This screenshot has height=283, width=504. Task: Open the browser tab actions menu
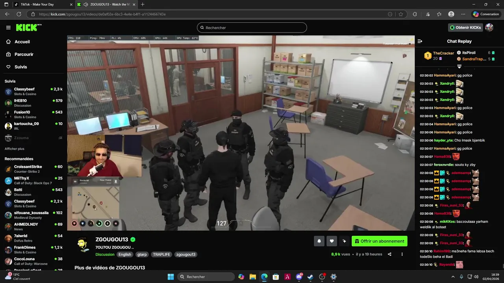tap(6, 4)
